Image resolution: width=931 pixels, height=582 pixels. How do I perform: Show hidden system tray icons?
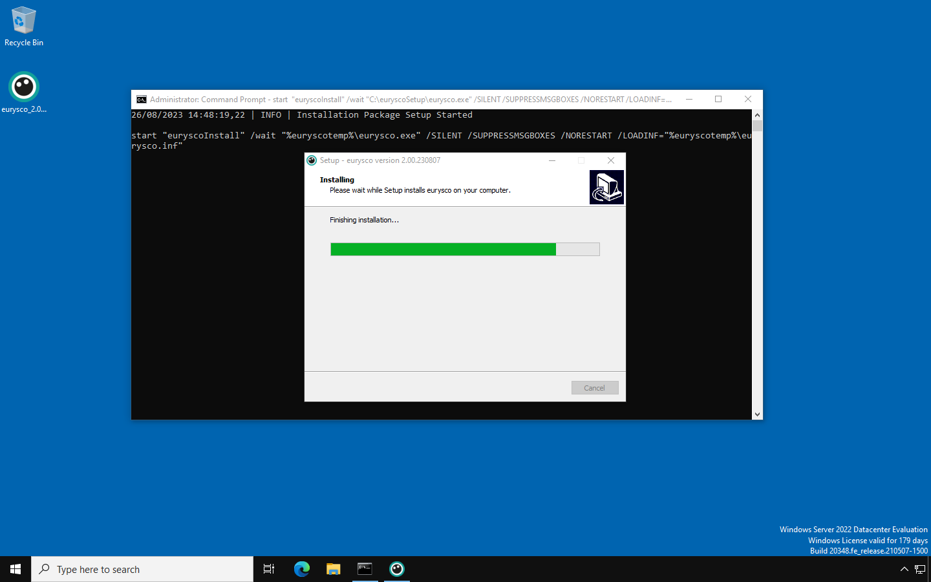click(904, 569)
